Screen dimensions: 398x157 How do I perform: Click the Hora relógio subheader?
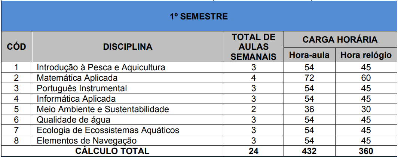click(x=366, y=55)
